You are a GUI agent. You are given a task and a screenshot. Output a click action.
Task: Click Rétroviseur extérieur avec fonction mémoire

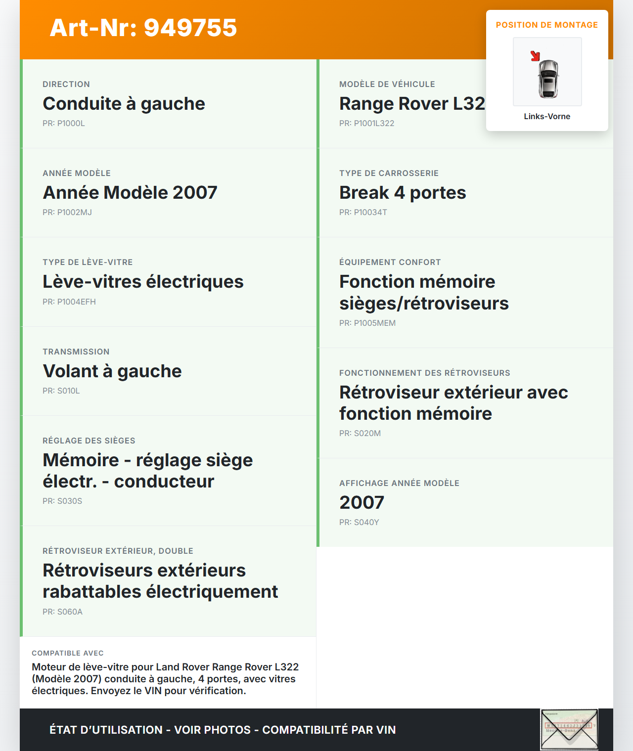pos(453,403)
